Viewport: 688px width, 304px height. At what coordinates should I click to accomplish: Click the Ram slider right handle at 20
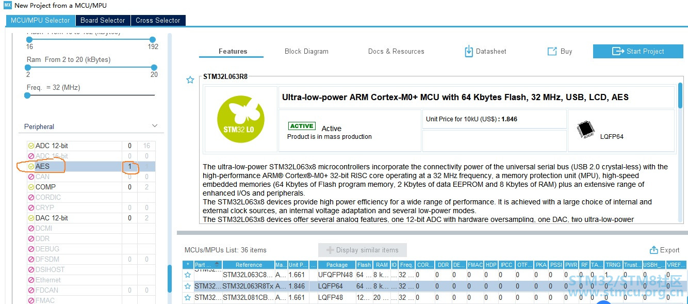pyautogui.click(x=154, y=68)
